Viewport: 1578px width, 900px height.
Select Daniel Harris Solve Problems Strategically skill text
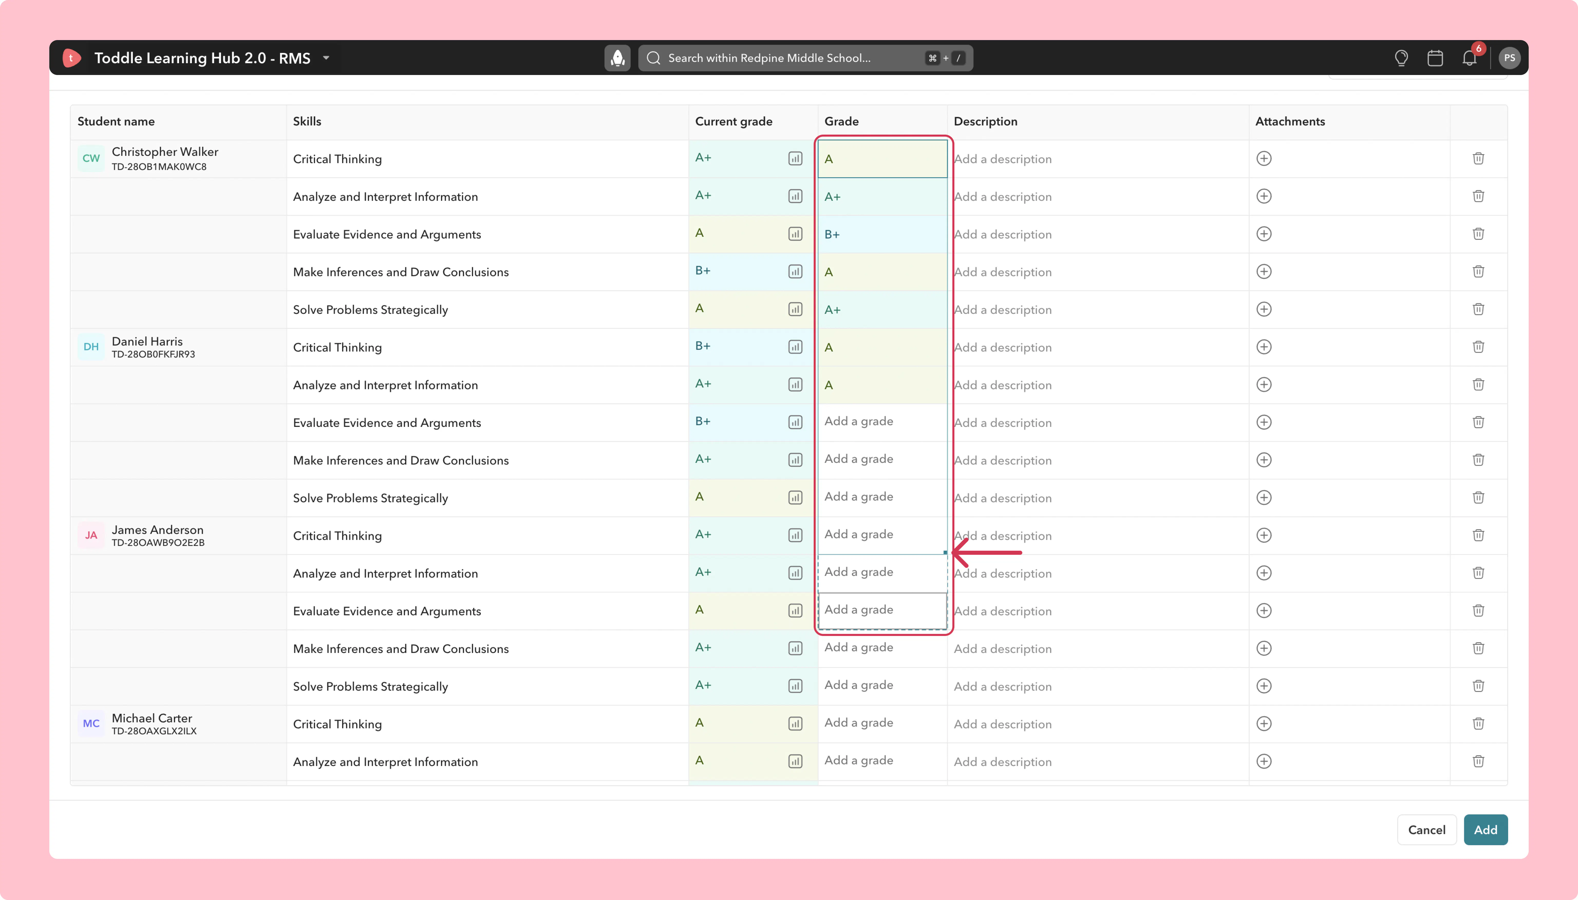[x=370, y=498]
